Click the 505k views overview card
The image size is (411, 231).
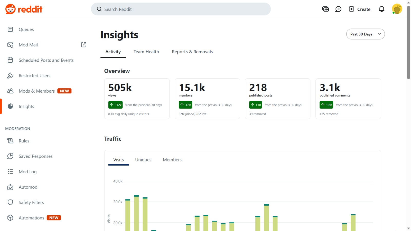pyautogui.click(x=137, y=99)
